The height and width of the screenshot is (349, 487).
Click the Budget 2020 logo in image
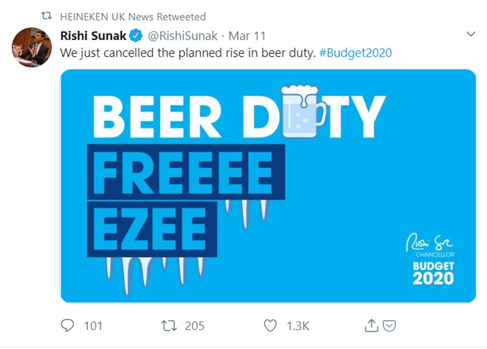coord(433,273)
